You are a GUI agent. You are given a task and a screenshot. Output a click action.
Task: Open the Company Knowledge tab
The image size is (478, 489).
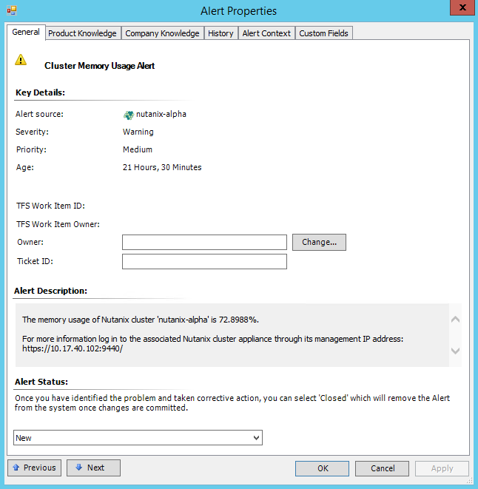point(162,33)
